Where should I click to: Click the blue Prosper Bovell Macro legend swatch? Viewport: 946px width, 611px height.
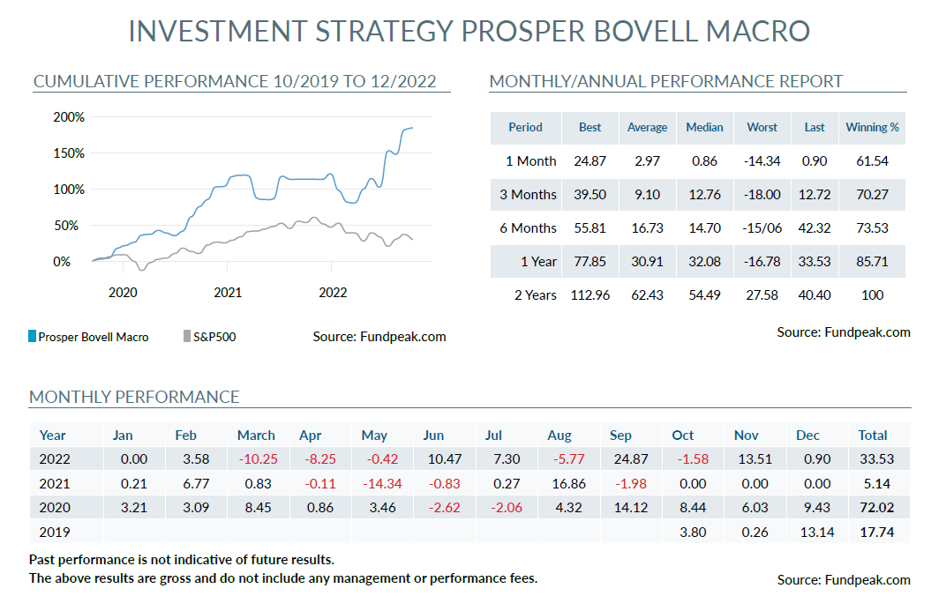click(x=33, y=337)
